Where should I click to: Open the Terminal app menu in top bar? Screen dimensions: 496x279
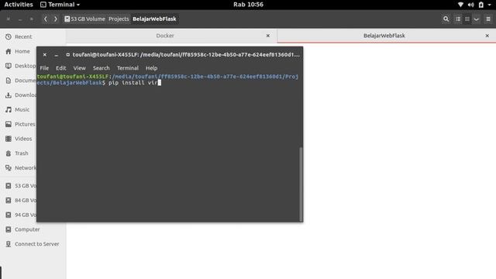pyautogui.click(x=60, y=5)
